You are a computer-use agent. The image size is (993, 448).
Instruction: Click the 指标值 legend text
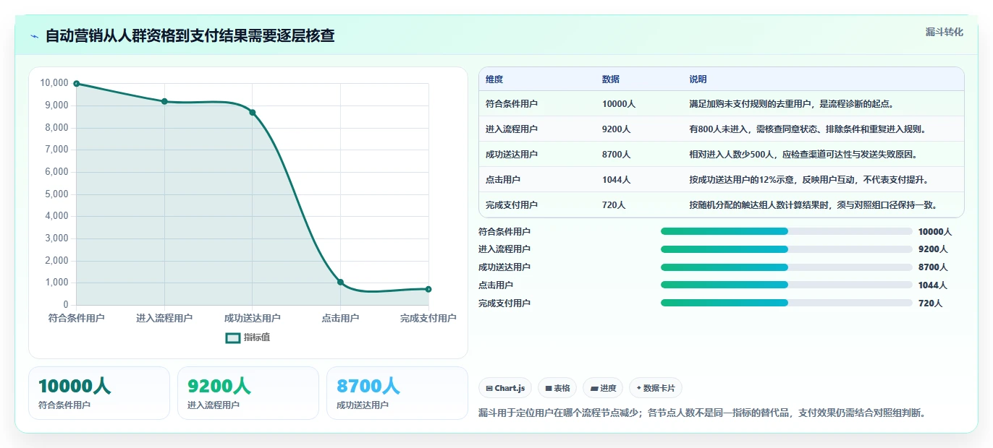click(257, 337)
